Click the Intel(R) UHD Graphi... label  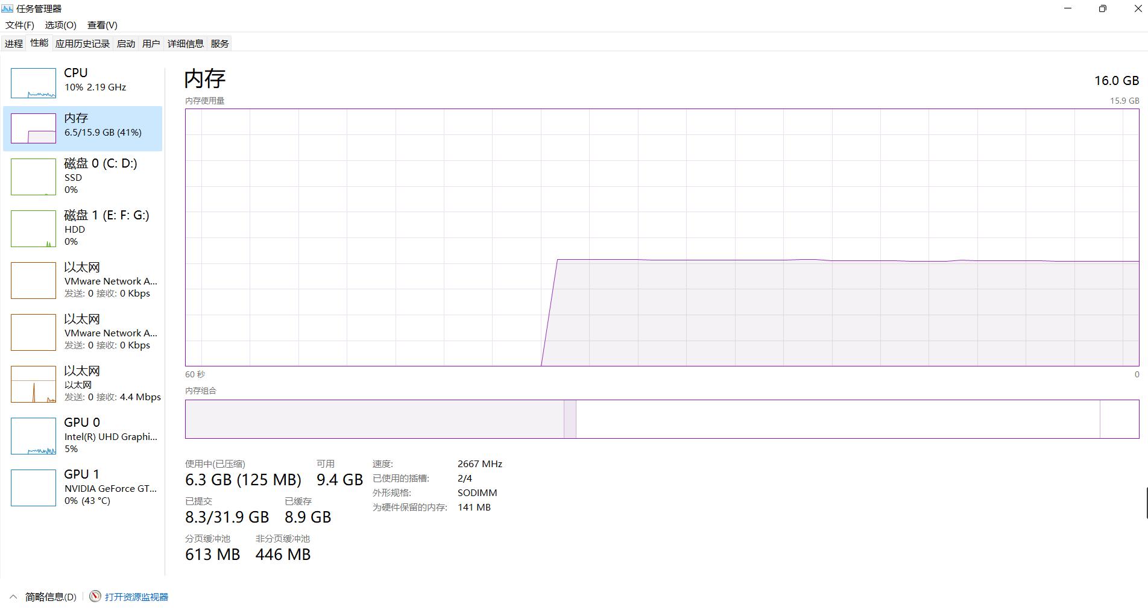tap(111, 437)
